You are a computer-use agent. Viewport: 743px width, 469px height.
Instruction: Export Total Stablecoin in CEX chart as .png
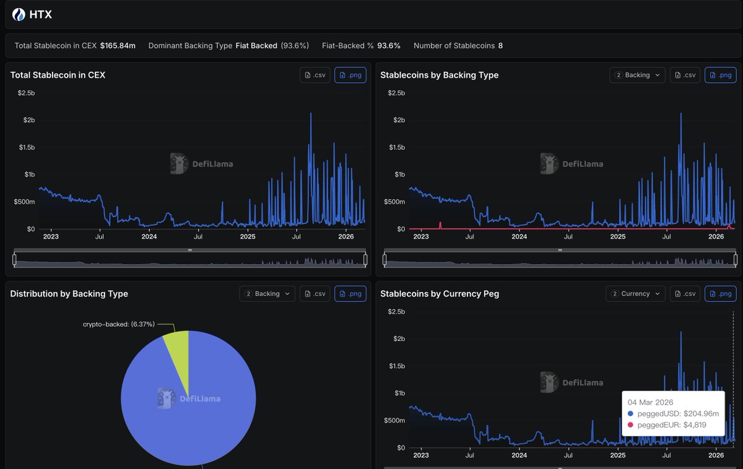point(350,75)
